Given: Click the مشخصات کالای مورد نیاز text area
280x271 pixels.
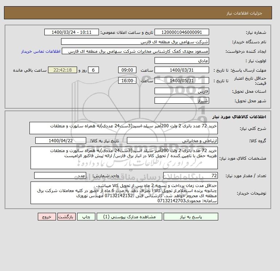Looking at the screenshot, I should click(124, 158).
